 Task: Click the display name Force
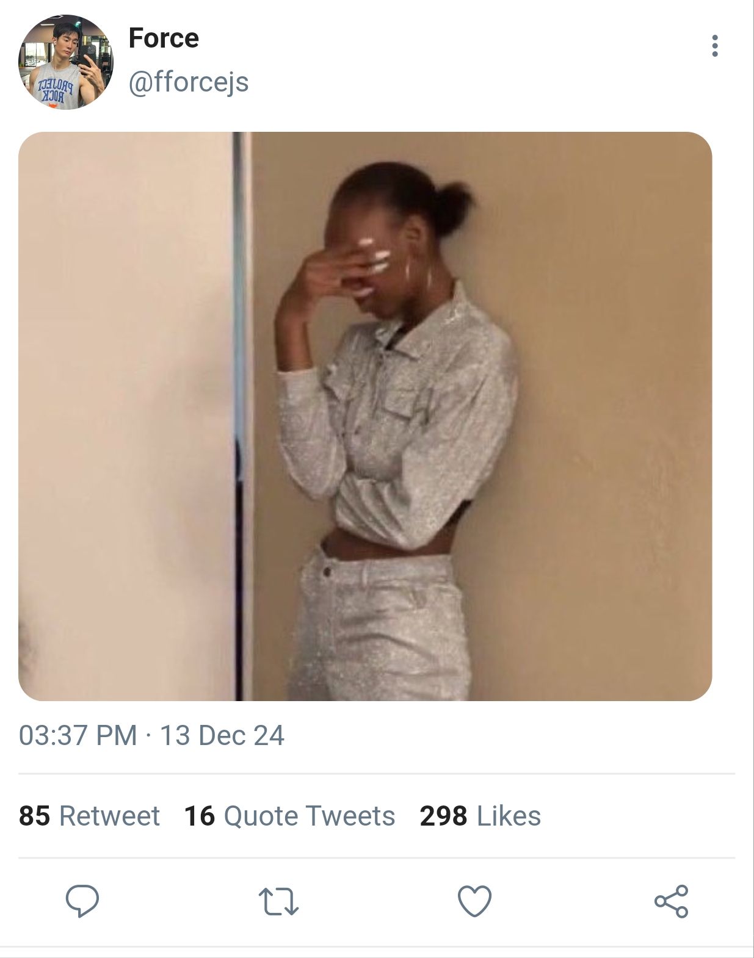[x=164, y=38]
